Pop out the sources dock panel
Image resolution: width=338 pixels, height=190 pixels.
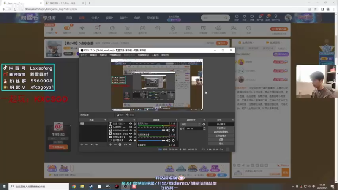(134, 120)
